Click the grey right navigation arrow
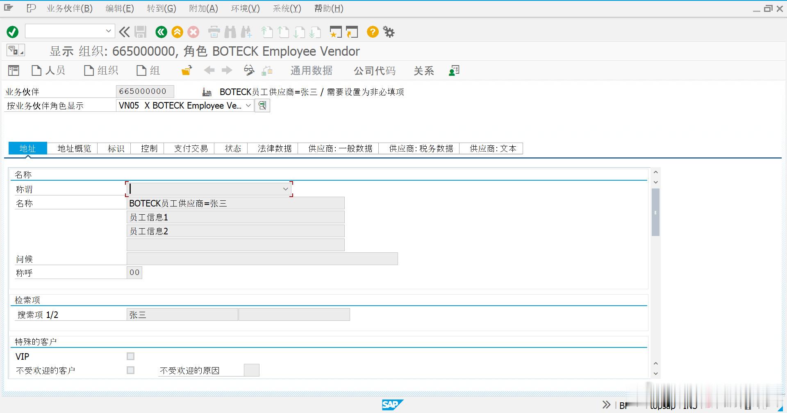The width and height of the screenshot is (787, 413). click(227, 70)
